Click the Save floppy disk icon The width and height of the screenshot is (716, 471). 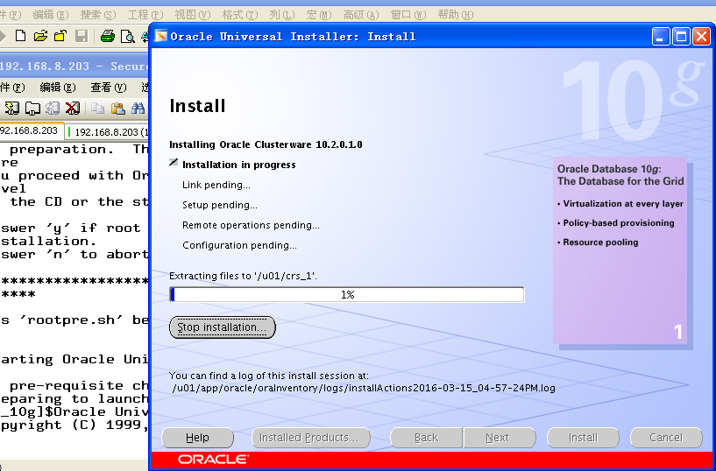pyautogui.click(x=82, y=36)
